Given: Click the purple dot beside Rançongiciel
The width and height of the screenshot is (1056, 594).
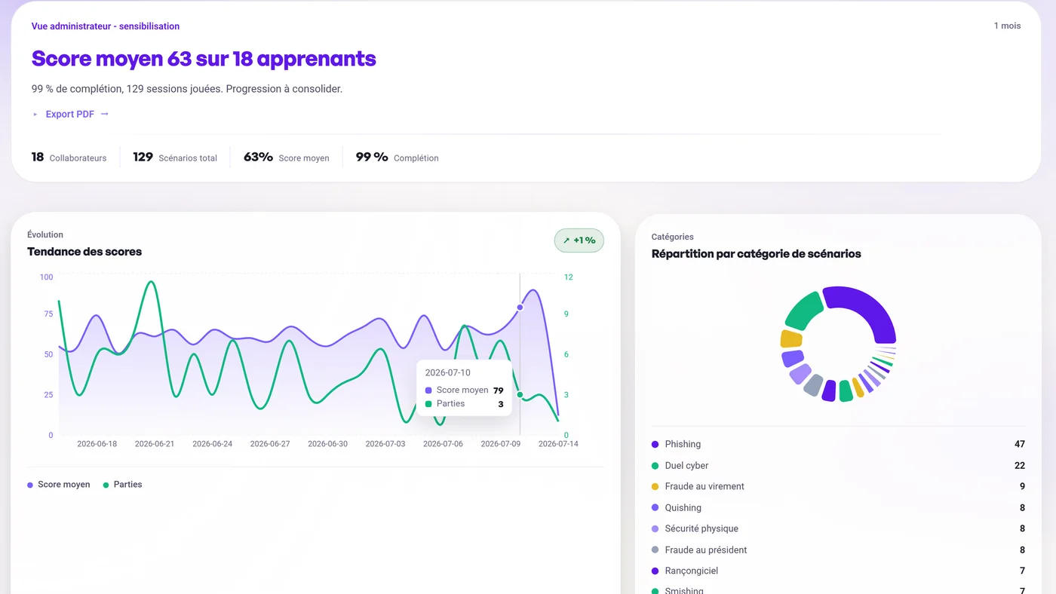Looking at the screenshot, I should [x=655, y=571].
